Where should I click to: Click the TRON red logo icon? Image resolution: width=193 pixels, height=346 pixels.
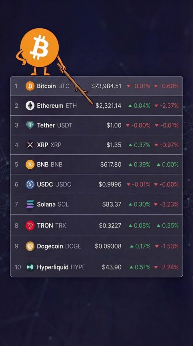[30, 225]
